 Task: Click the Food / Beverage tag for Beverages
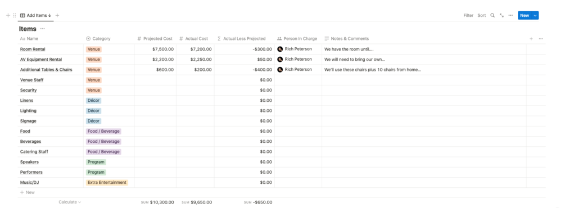[x=103, y=142]
